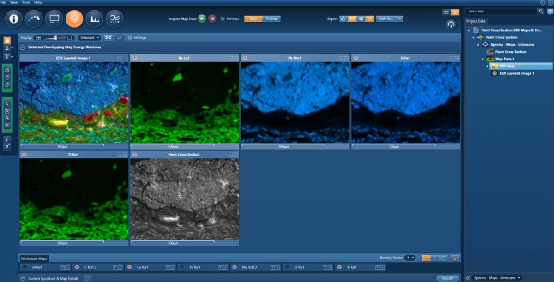
Task: Toggle Map mode button
Action: pos(253,19)
